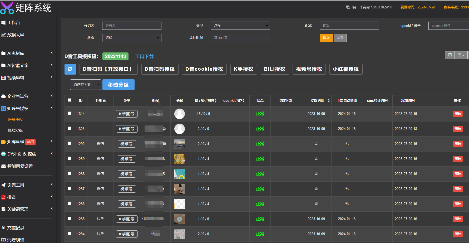Open the 账号授权 submenu item

[x=15, y=120]
